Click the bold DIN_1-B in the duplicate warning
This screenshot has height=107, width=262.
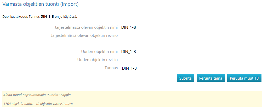tap(47, 17)
